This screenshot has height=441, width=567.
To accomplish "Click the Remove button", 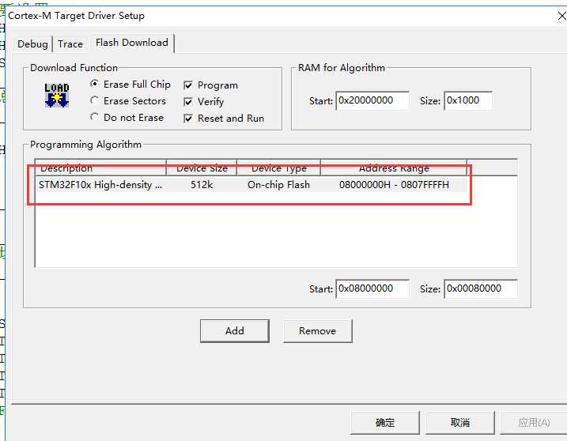I will pos(317,330).
